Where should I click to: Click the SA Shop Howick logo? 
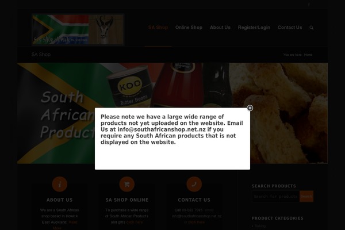(78, 29)
